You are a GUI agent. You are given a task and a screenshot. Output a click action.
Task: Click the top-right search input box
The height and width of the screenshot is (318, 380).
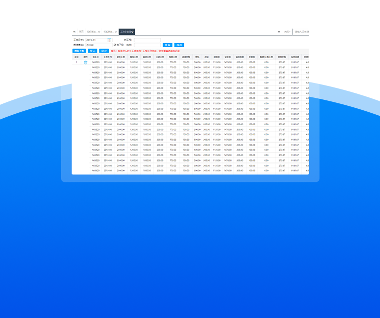tap(302, 31)
